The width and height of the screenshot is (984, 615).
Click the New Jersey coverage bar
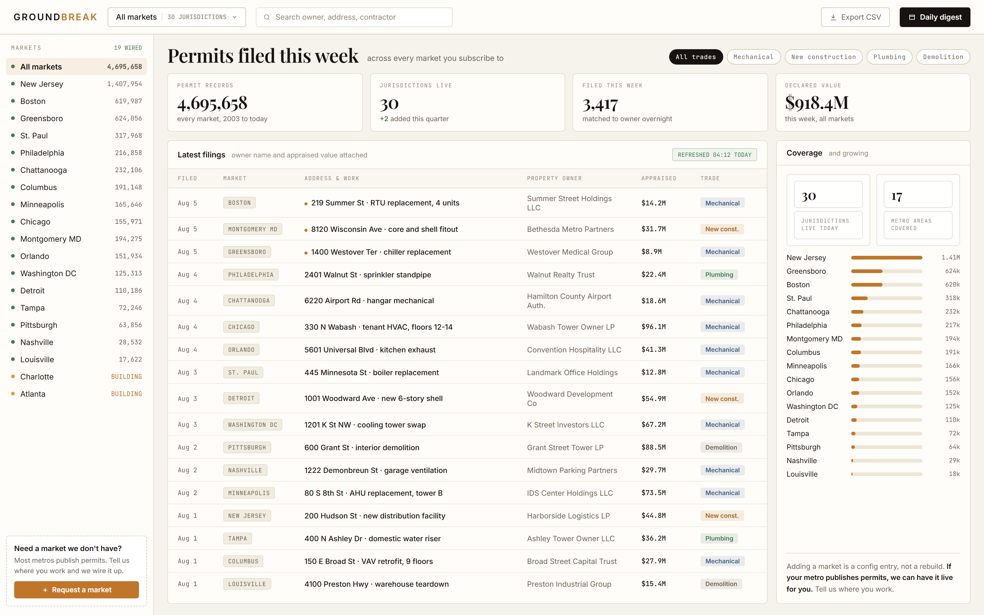point(887,257)
